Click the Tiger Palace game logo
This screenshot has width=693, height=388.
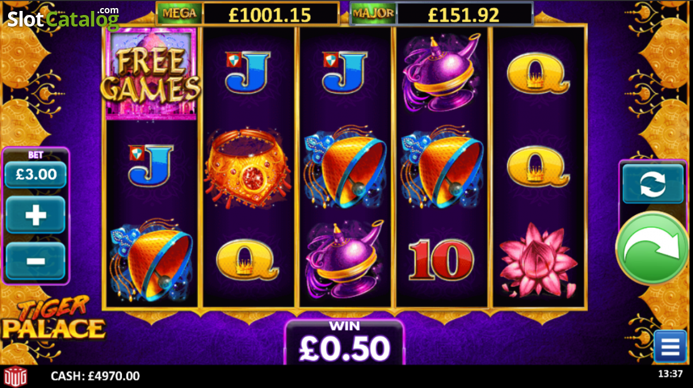tap(53, 318)
